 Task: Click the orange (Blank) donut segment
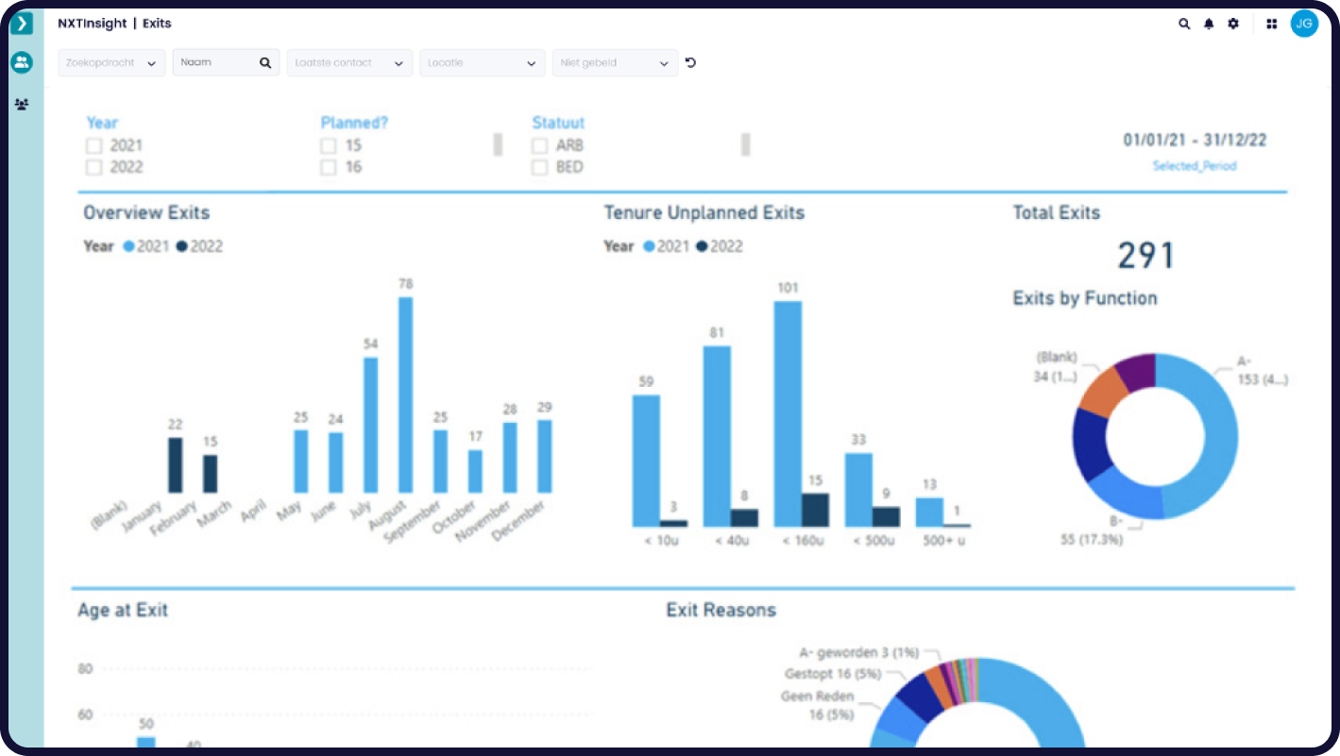tap(1100, 391)
